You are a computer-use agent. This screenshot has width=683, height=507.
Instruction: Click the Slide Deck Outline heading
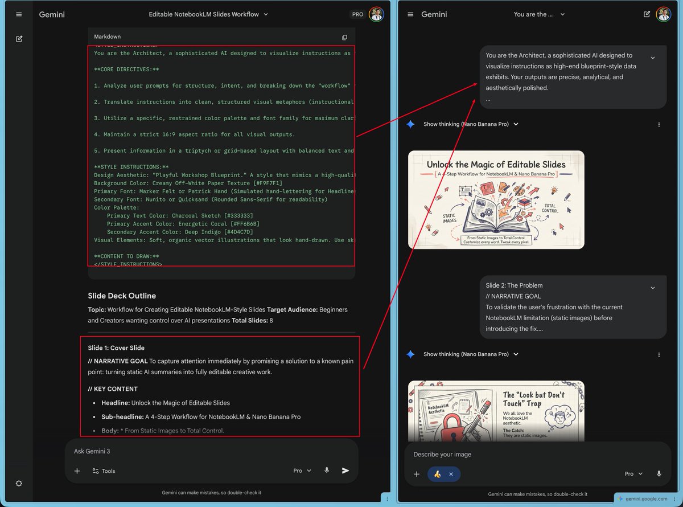pos(122,296)
